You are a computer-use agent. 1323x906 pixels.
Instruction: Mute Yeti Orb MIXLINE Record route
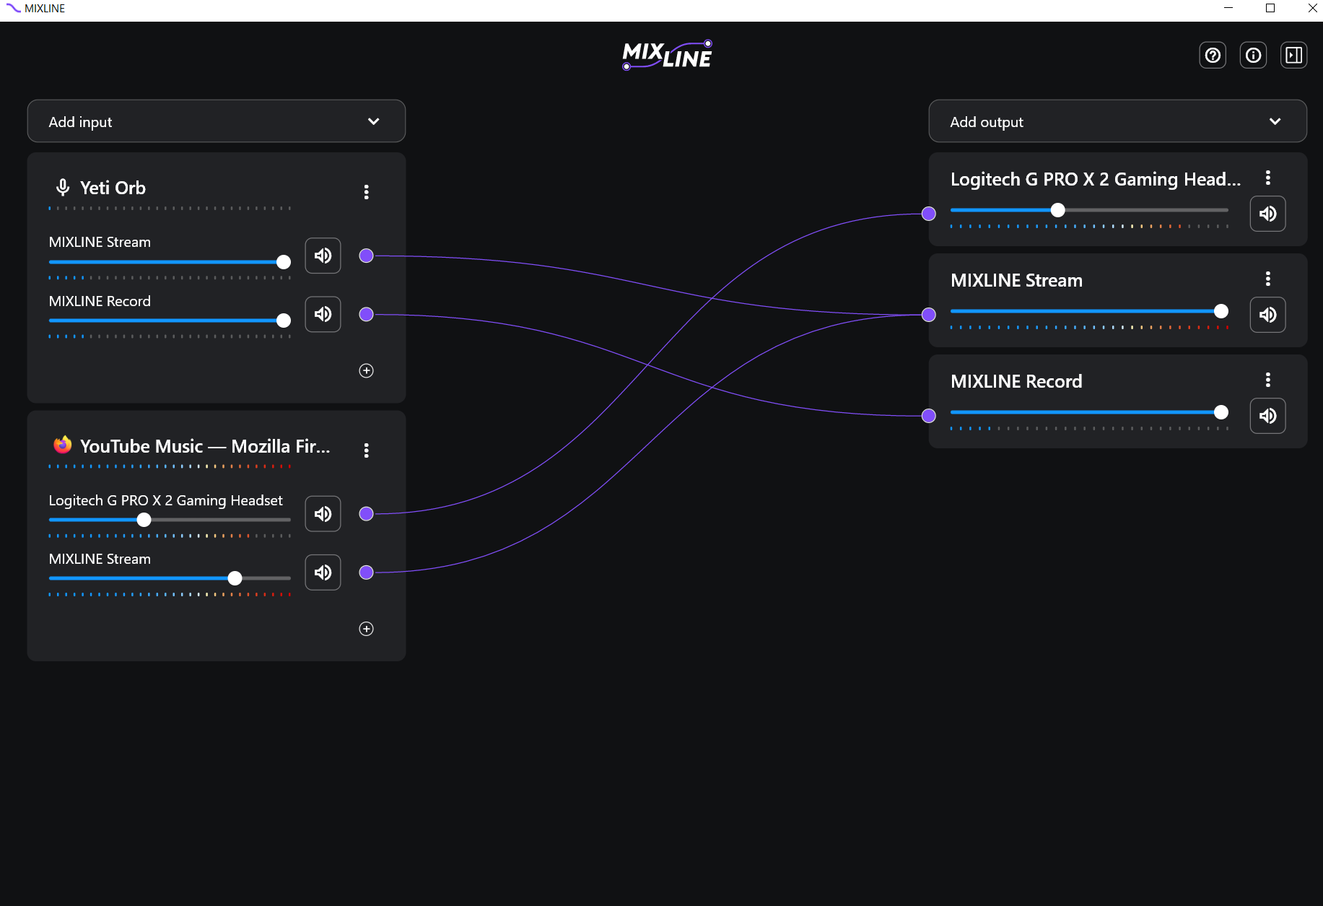(323, 314)
